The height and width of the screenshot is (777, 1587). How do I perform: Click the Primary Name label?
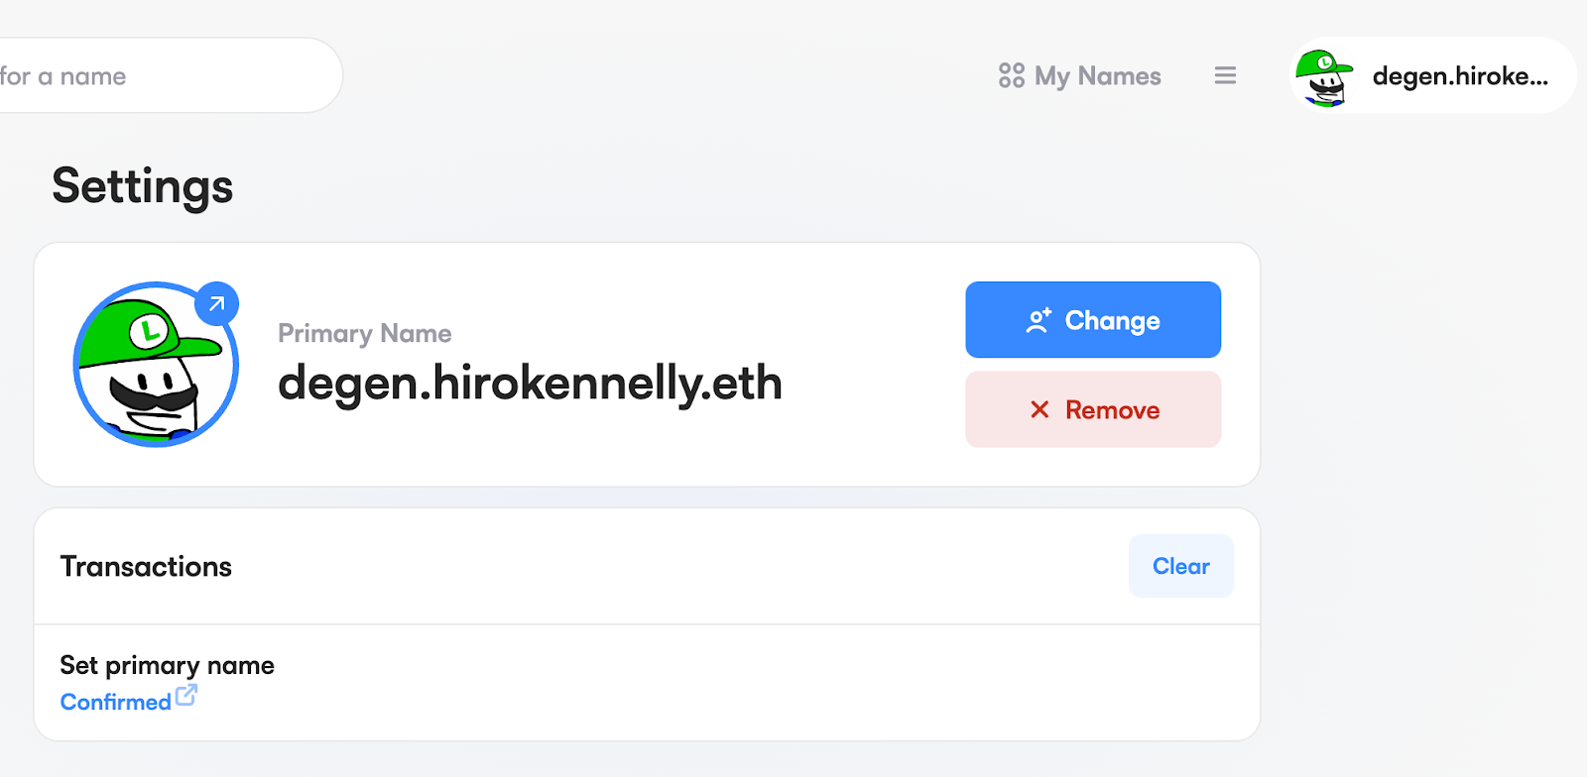364,333
